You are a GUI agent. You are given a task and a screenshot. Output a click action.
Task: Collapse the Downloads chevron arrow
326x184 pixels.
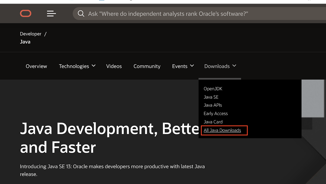click(x=234, y=66)
